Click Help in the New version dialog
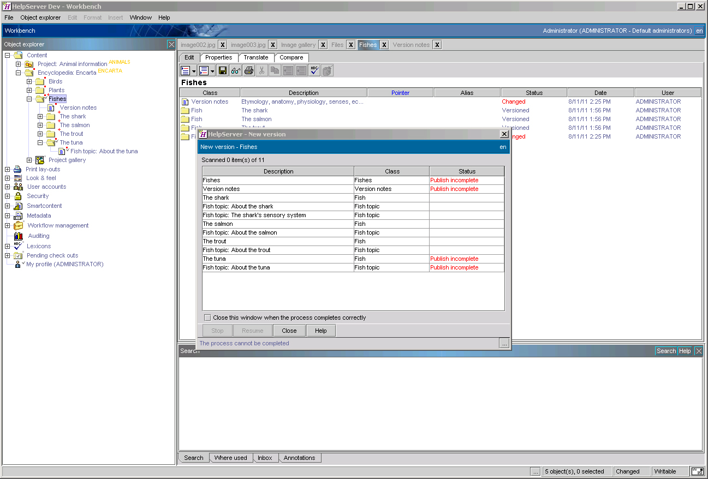The width and height of the screenshot is (708, 479). [320, 330]
